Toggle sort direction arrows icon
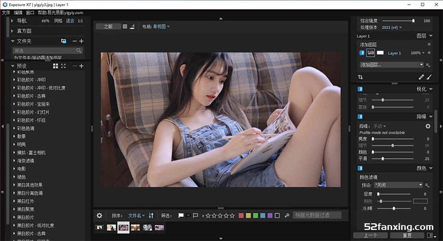Screen dimensions: 443x241 (151, 216)
